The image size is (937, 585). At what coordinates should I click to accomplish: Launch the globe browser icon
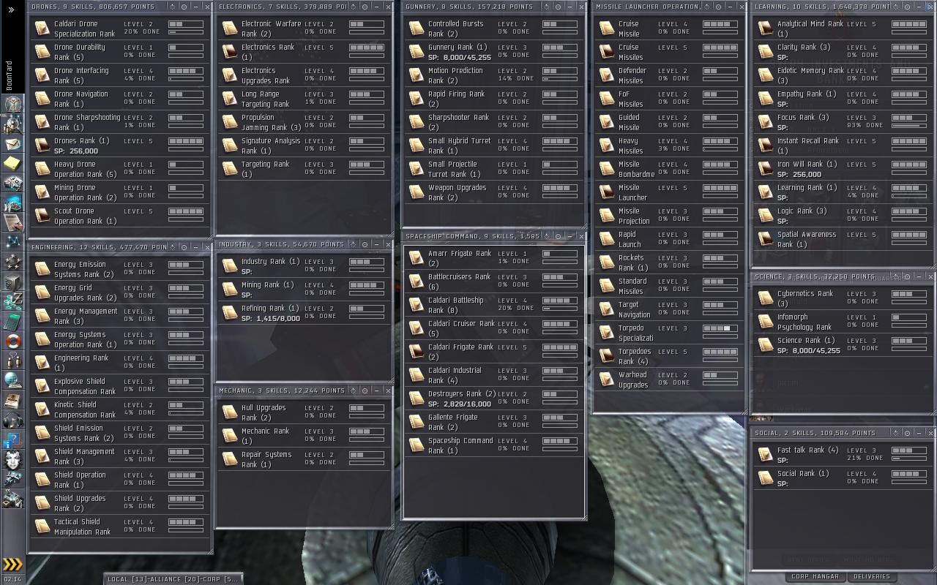pos(12,380)
